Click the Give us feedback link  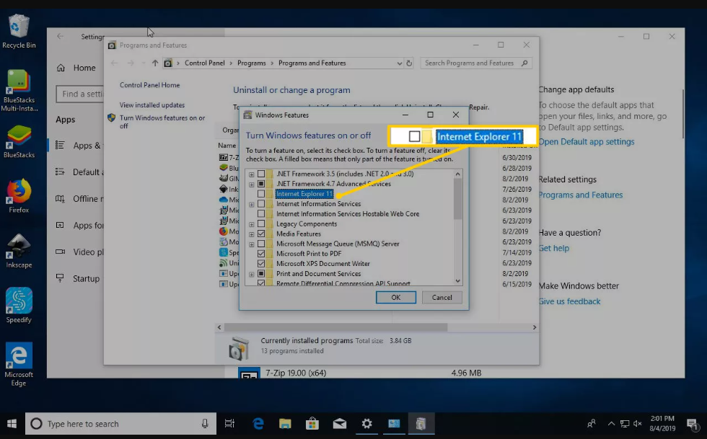point(569,301)
